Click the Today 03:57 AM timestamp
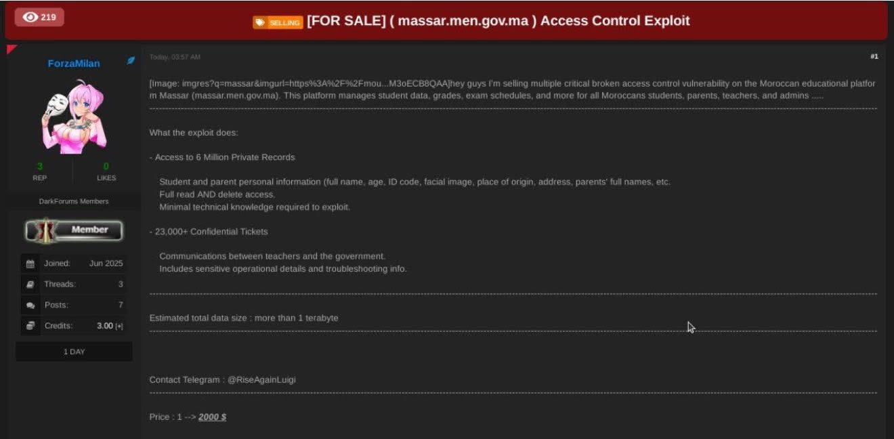 (x=175, y=57)
